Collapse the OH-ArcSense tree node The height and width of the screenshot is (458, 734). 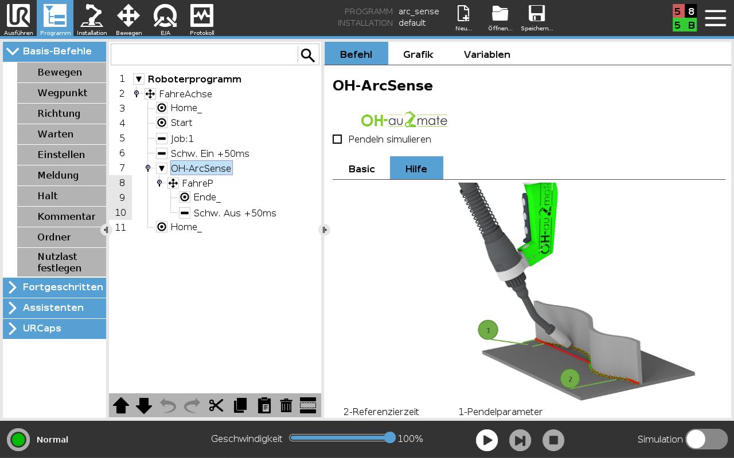(162, 168)
